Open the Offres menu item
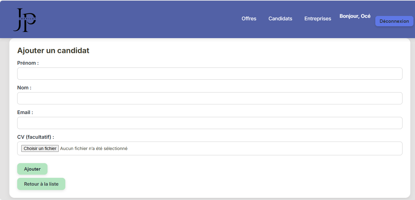The image size is (415, 200). pyautogui.click(x=249, y=19)
